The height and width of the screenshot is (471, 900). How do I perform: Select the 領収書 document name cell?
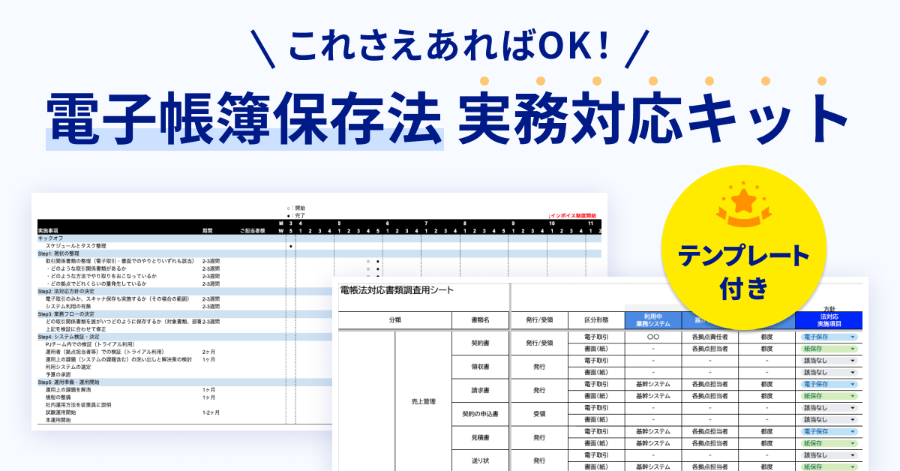[x=480, y=367]
